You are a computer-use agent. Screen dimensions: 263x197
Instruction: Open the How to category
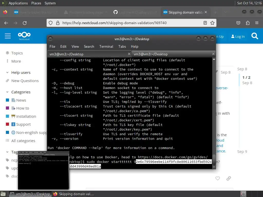[x=23, y=108]
